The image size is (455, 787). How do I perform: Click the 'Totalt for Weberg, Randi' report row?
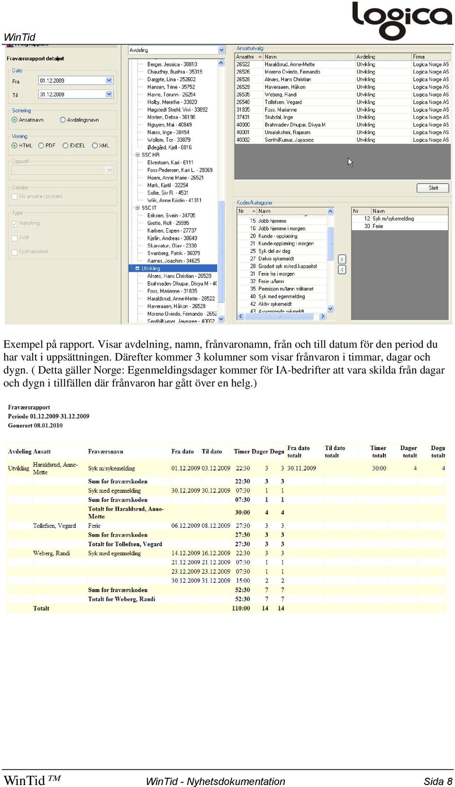click(227, 599)
